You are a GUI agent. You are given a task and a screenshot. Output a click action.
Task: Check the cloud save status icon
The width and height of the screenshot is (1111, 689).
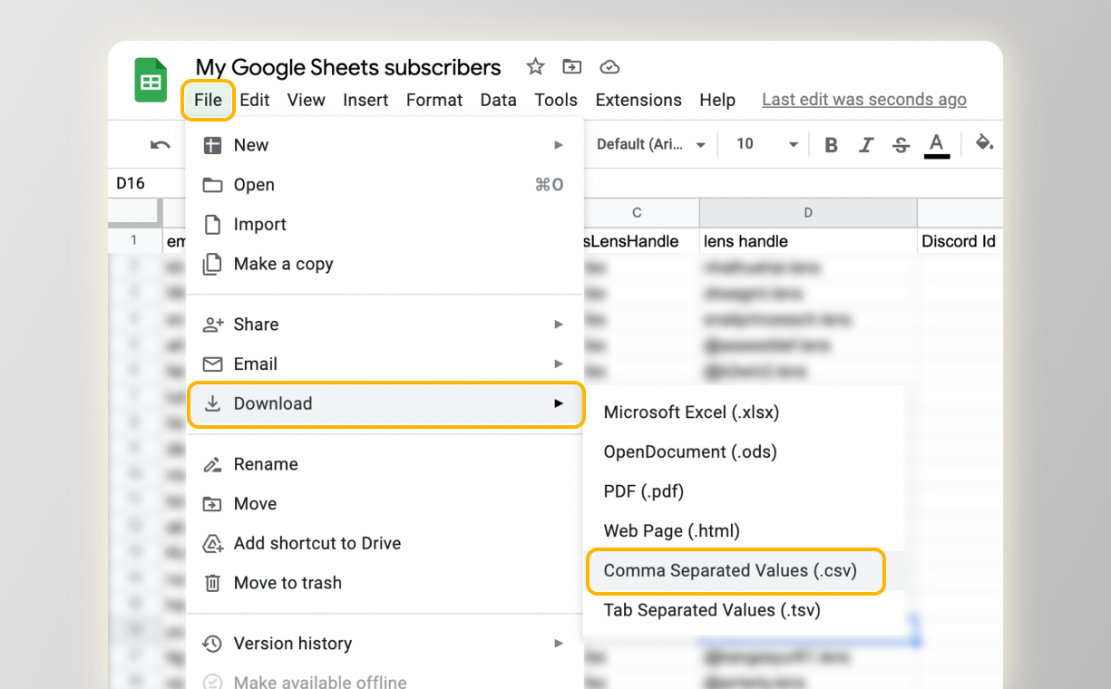point(610,67)
